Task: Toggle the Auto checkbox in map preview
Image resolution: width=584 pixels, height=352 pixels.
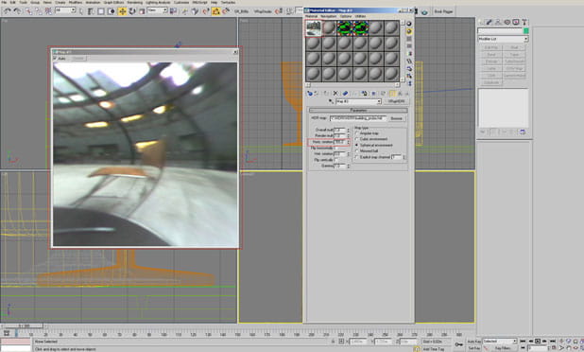Action: pyautogui.click(x=55, y=59)
